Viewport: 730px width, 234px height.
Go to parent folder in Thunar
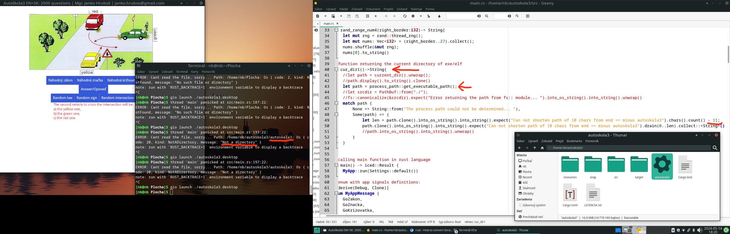tap(535, 148)
